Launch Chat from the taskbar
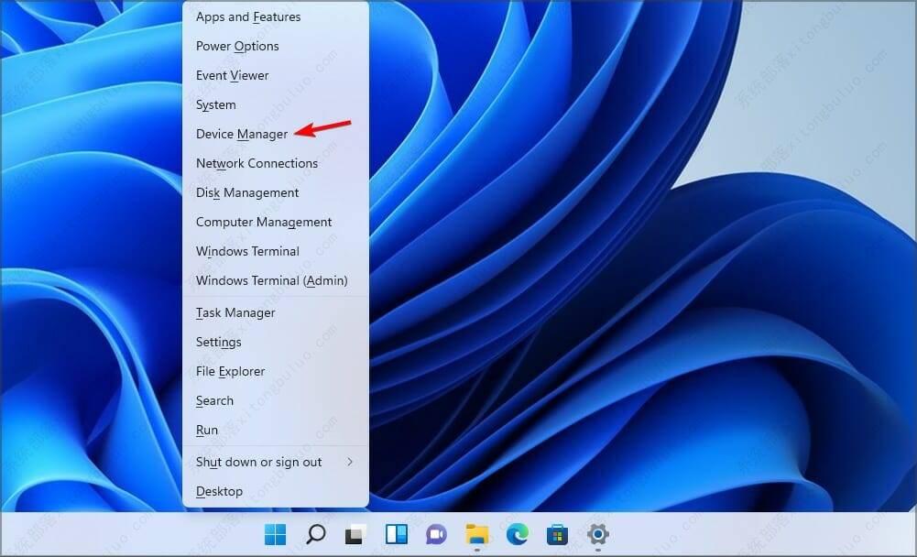 (x=435, y=533)
